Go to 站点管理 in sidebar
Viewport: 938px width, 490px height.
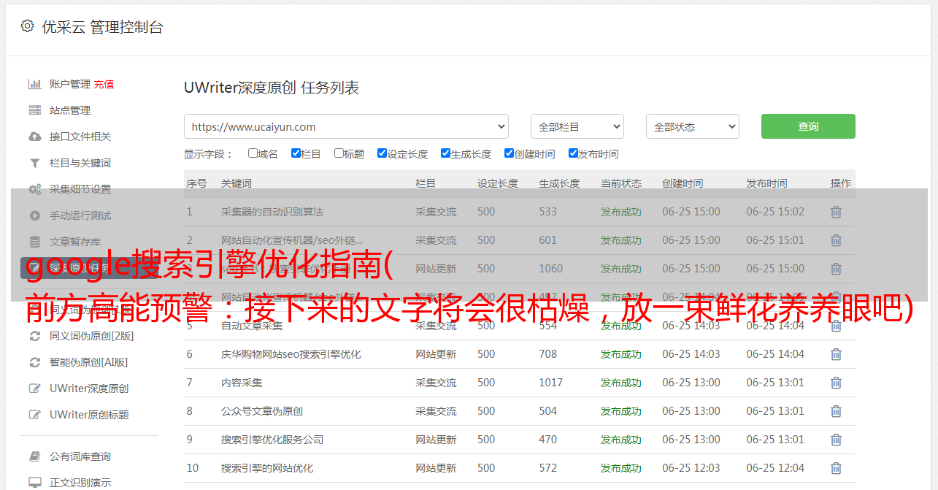pyautogui.click(x=70, y=110)
